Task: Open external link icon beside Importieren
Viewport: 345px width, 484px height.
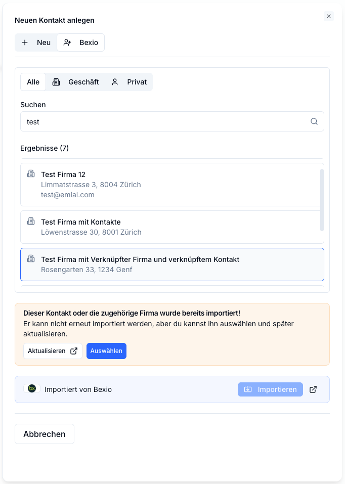Action: click(313, 389)
